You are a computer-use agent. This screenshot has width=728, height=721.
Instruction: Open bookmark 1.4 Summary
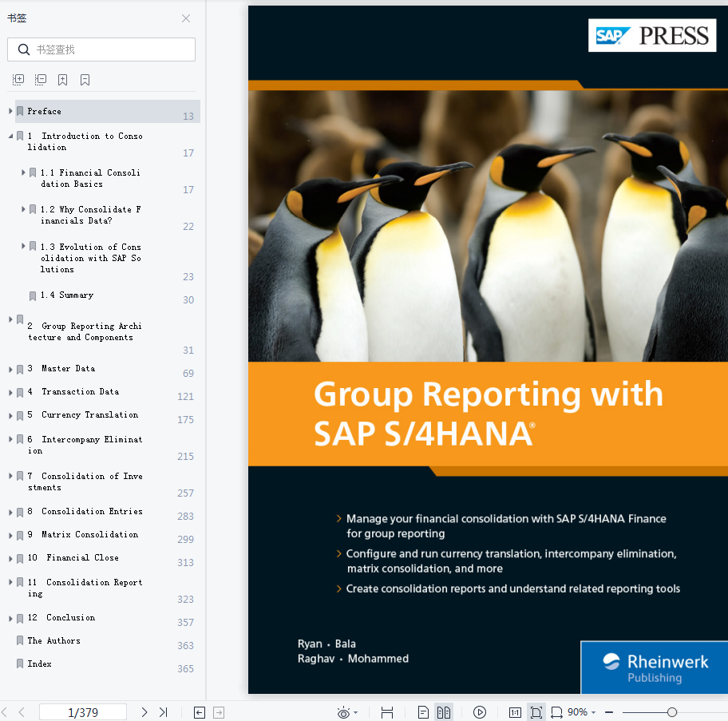coord(67,295)
